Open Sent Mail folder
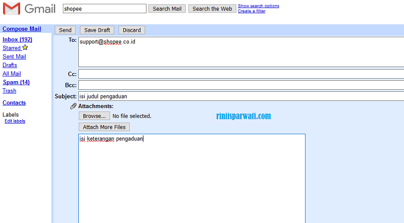This screenshot has width=404, height=223. [x=14, y=57]
